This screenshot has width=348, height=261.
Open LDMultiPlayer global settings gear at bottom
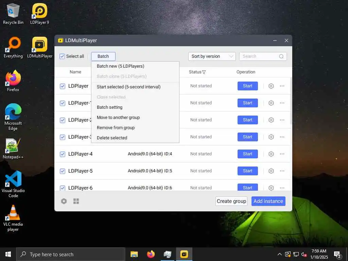click(x=64, y=201)
